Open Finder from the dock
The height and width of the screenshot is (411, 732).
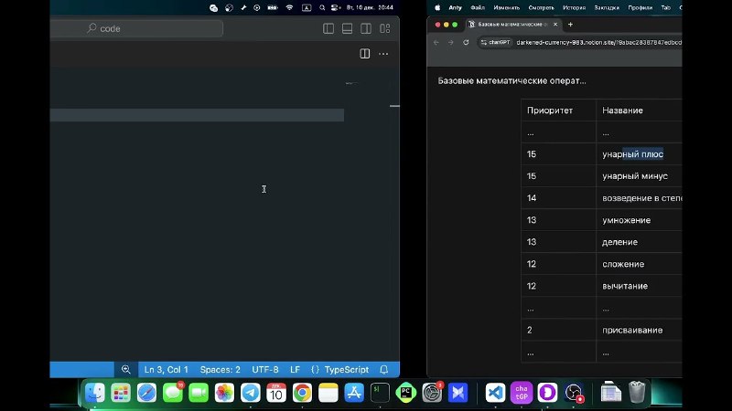point(95,393)
